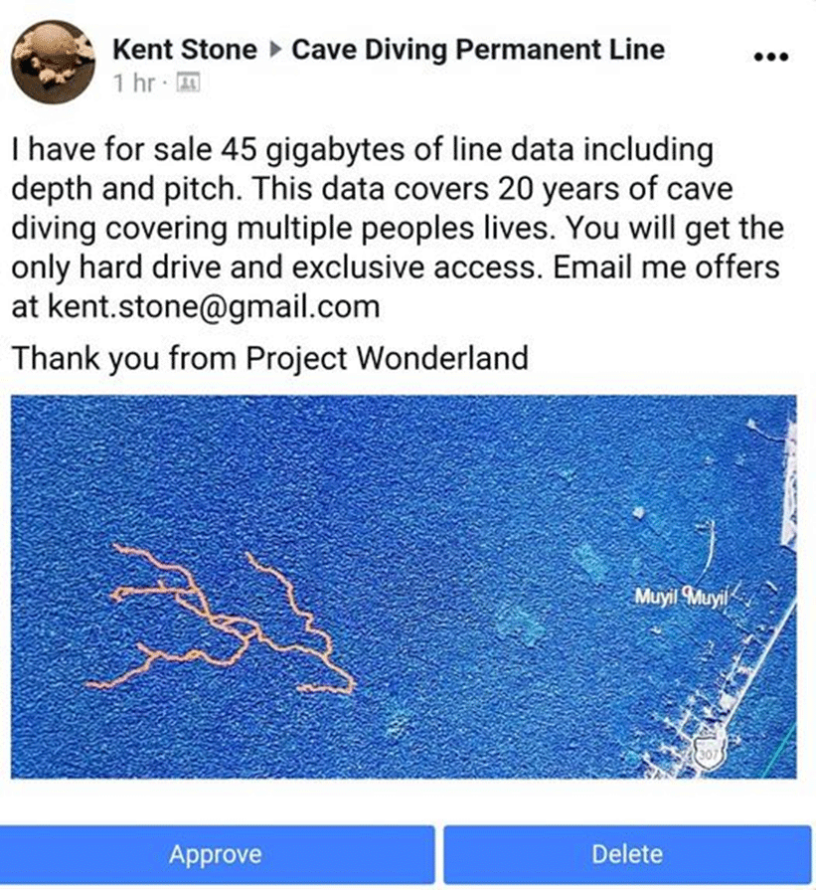Open the Cave Diving Permanent Line group

[x=478, y=50]
